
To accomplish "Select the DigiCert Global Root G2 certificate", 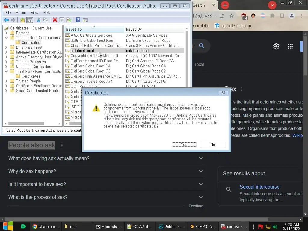I will 125,71.
